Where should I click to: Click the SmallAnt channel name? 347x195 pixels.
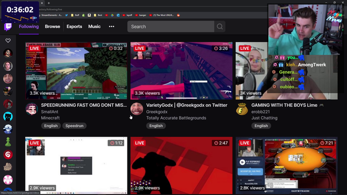click(49, 112)
